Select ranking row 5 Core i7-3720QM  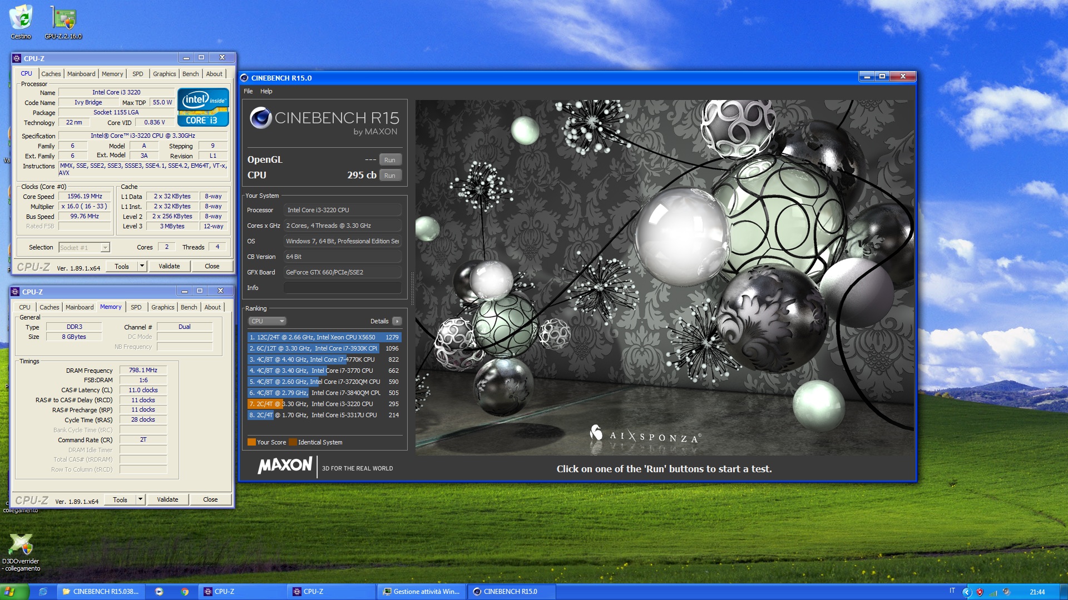[324, 382]
